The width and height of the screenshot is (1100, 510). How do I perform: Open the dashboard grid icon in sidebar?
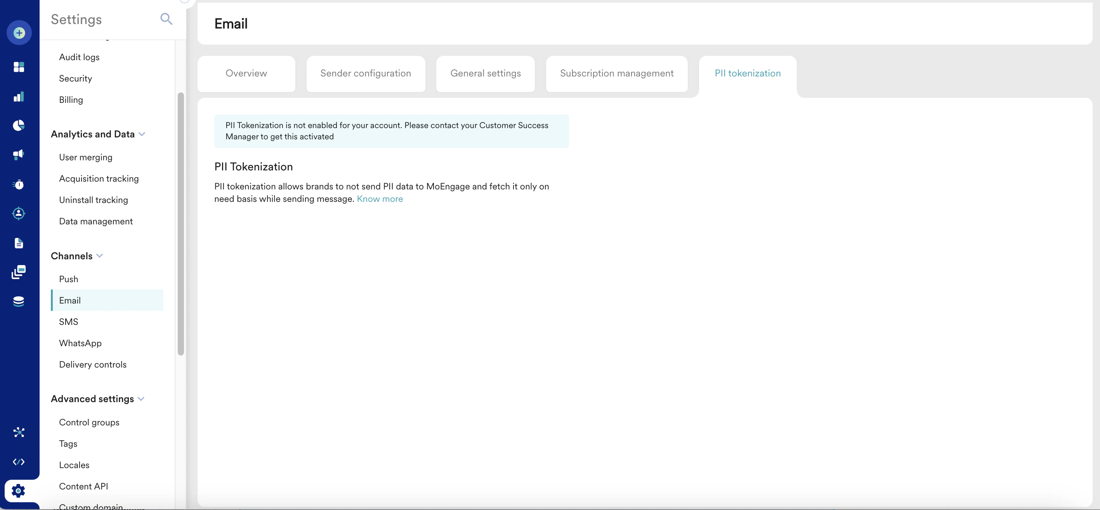click(x=19, y=67)
